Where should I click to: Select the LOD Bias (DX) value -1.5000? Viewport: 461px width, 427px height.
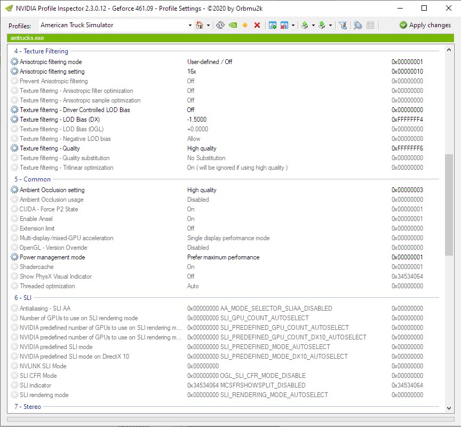(197, 120)
